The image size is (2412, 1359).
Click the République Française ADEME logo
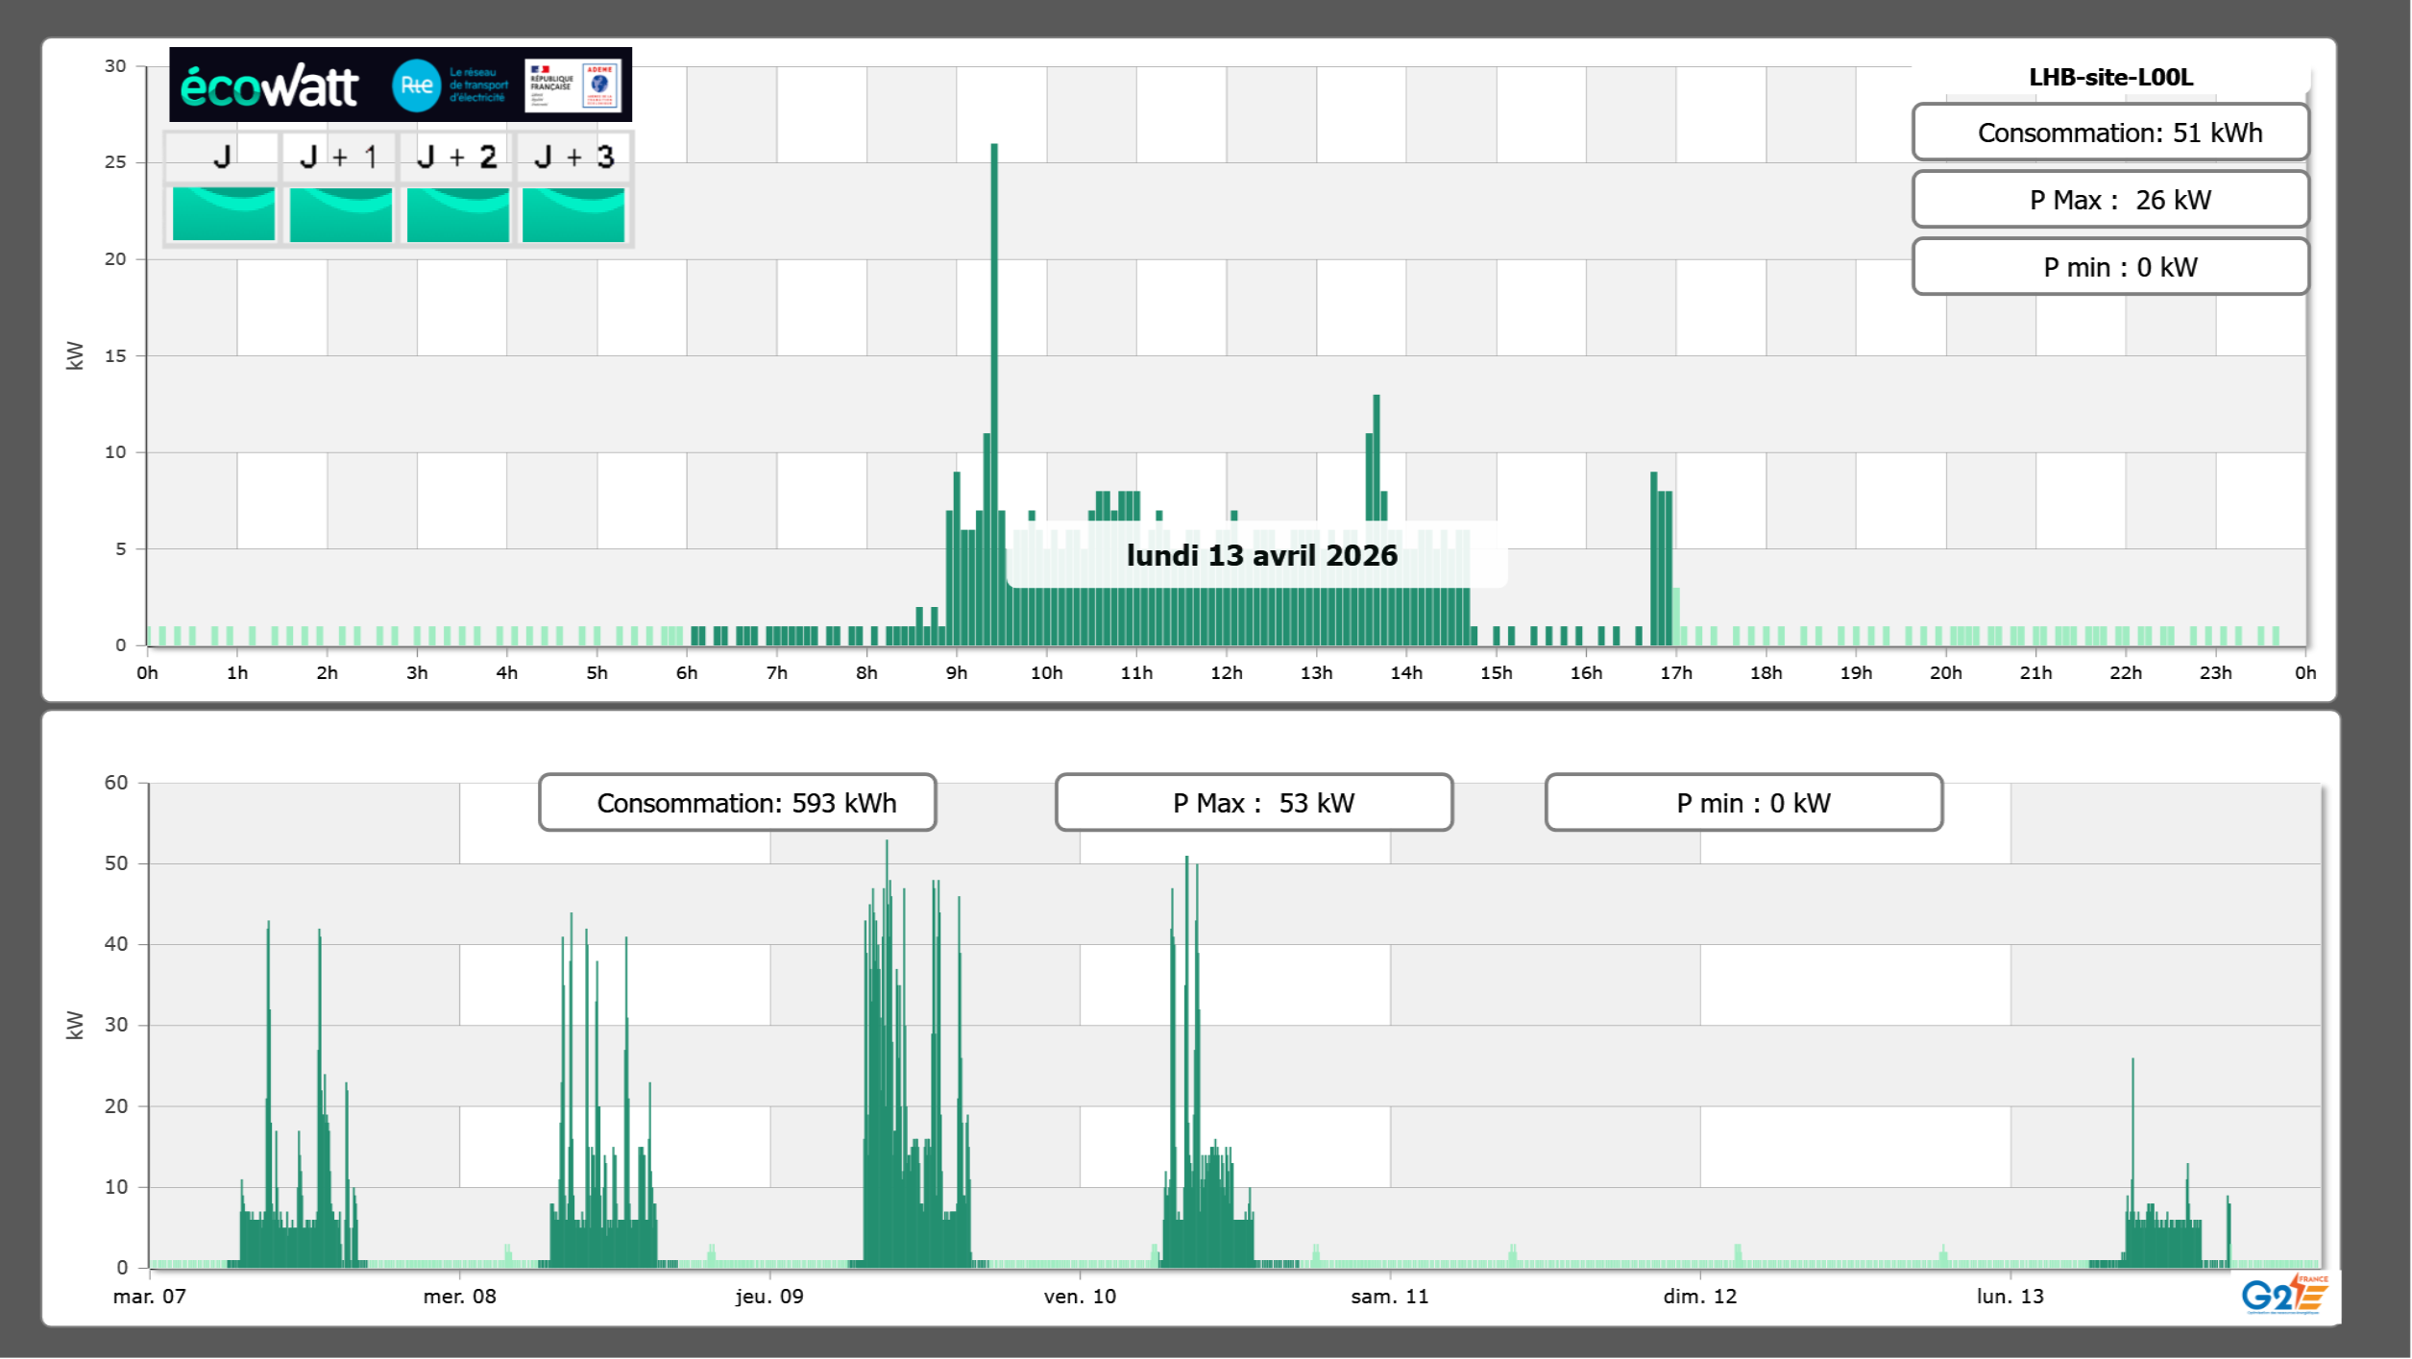click(573, 85)
